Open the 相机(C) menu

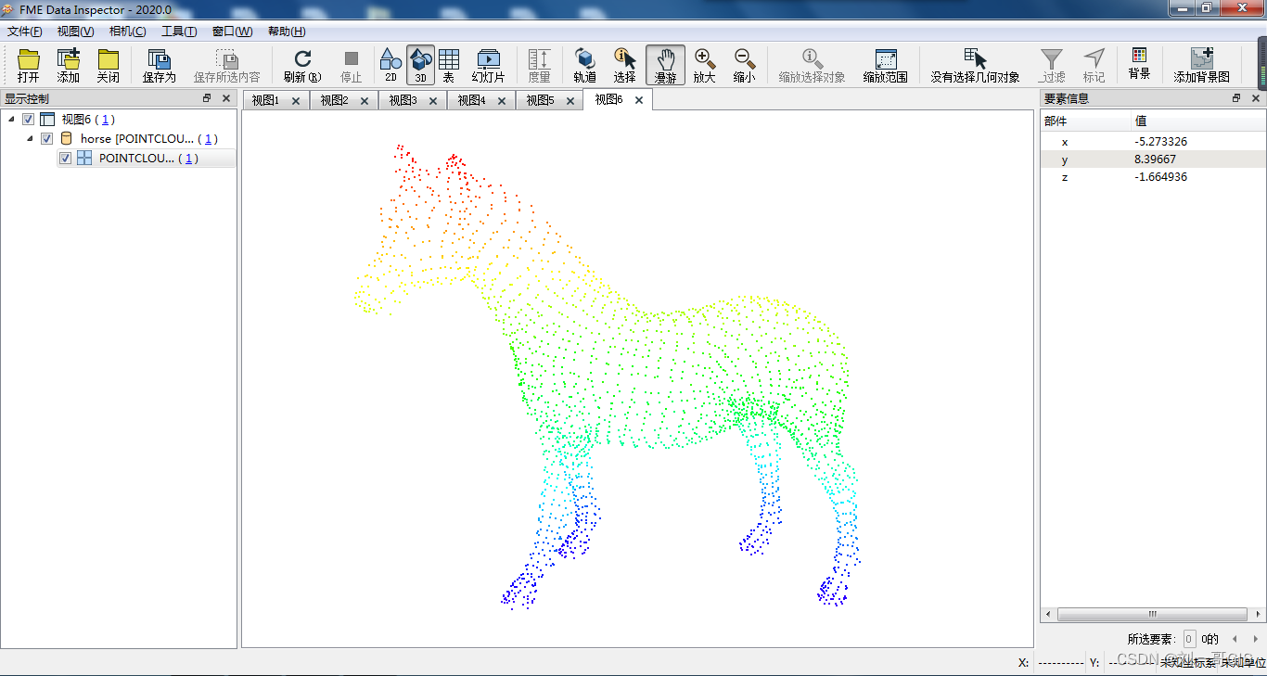click(127, 32)
